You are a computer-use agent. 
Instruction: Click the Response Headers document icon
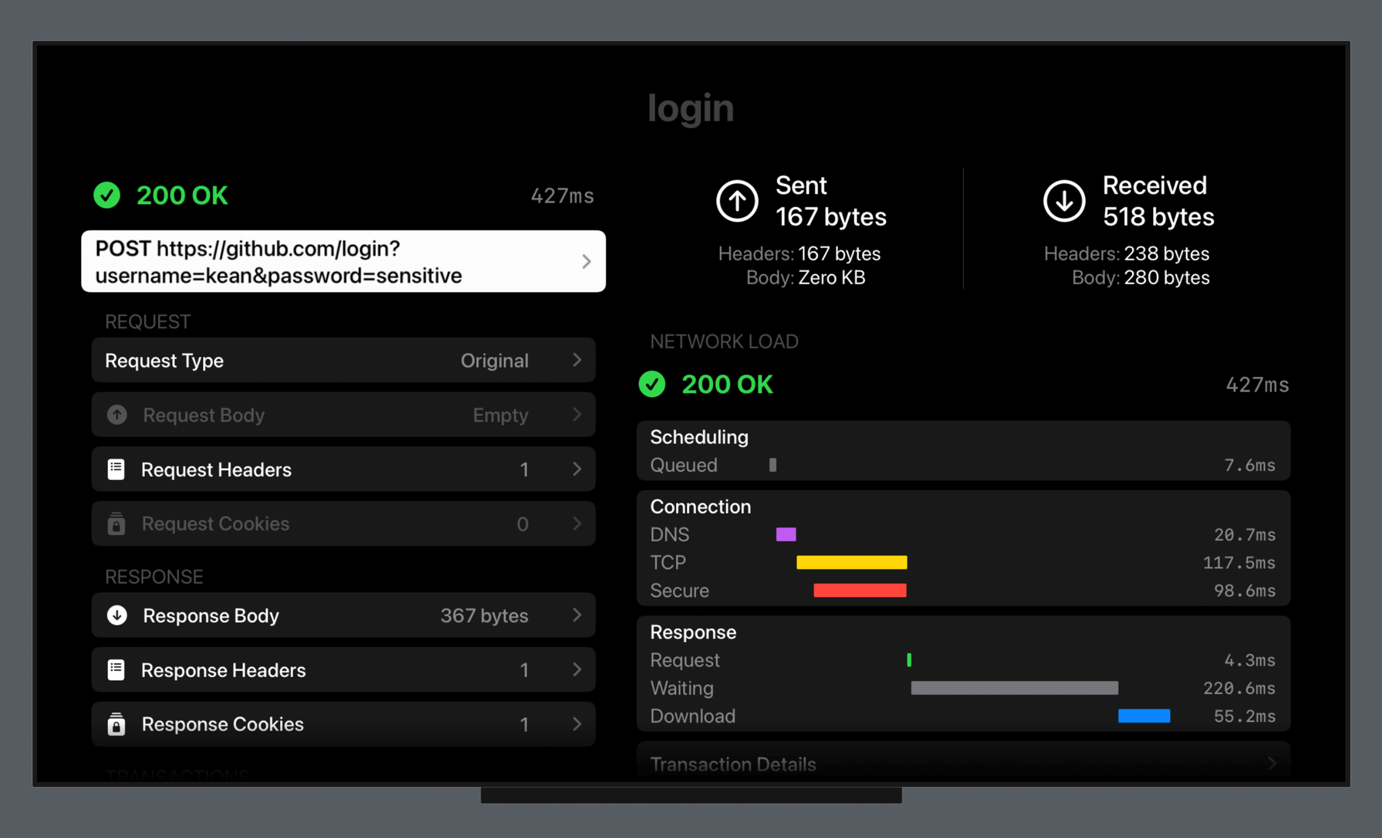(x=116, y=670)
